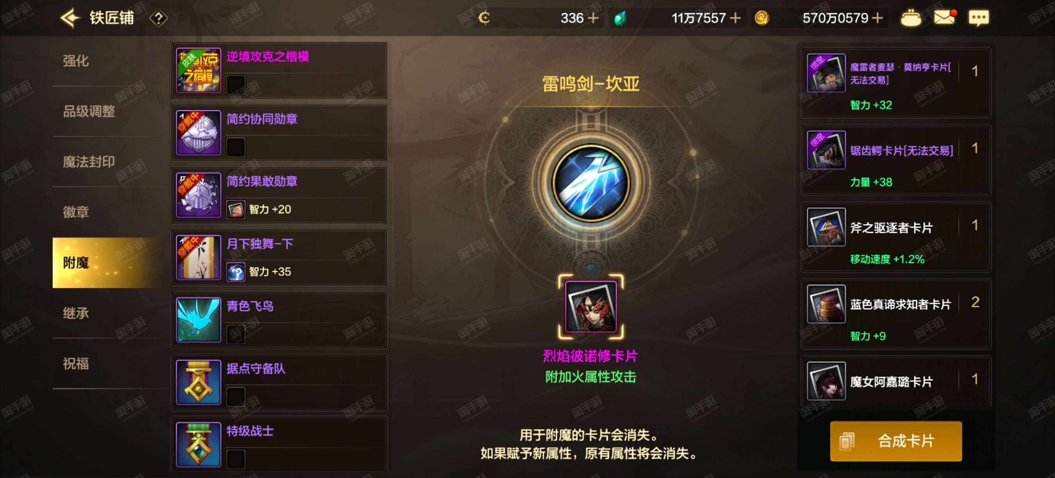Choose 月下独舞-下 equipment entry
The height and width of the screenshot is (478, 1055).
coord(279,257)
